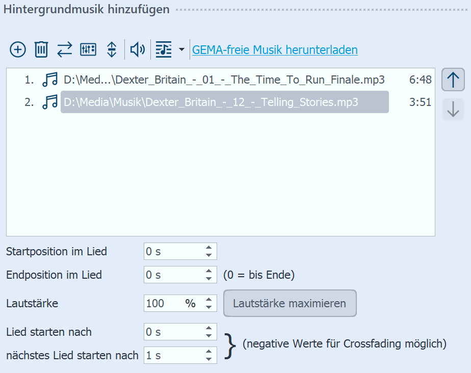Move selected track up with arrow

(453, 80)
